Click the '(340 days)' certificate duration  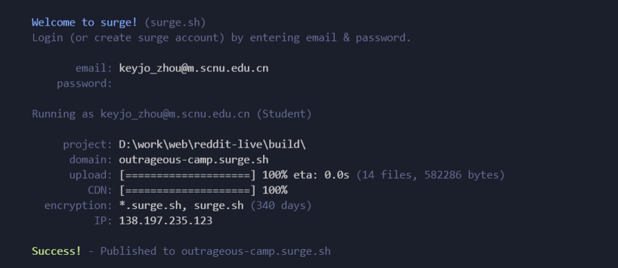[281, 206]
